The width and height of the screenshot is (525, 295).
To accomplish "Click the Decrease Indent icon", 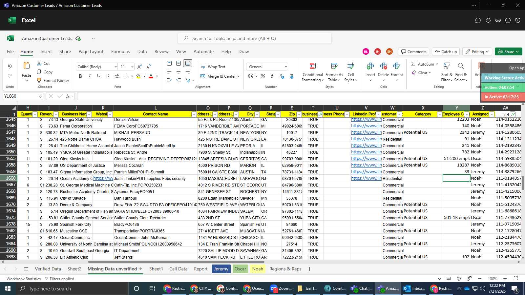I will point(169,80).
